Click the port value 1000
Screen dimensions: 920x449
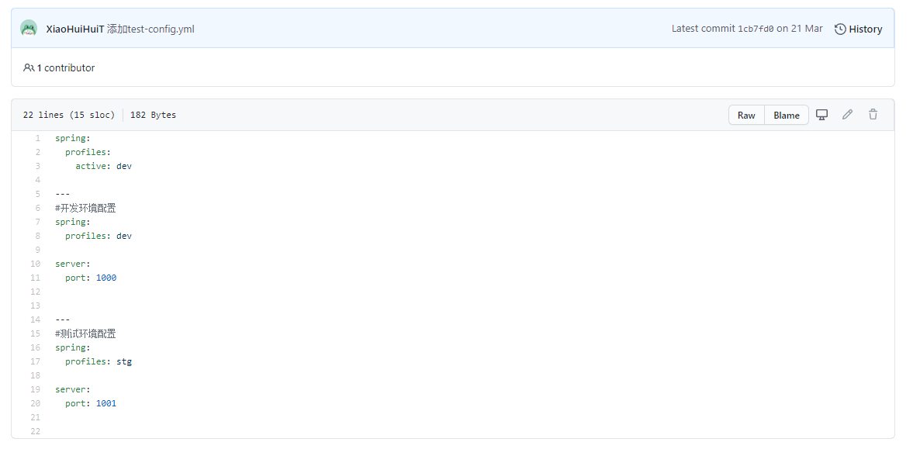(106, 278)
